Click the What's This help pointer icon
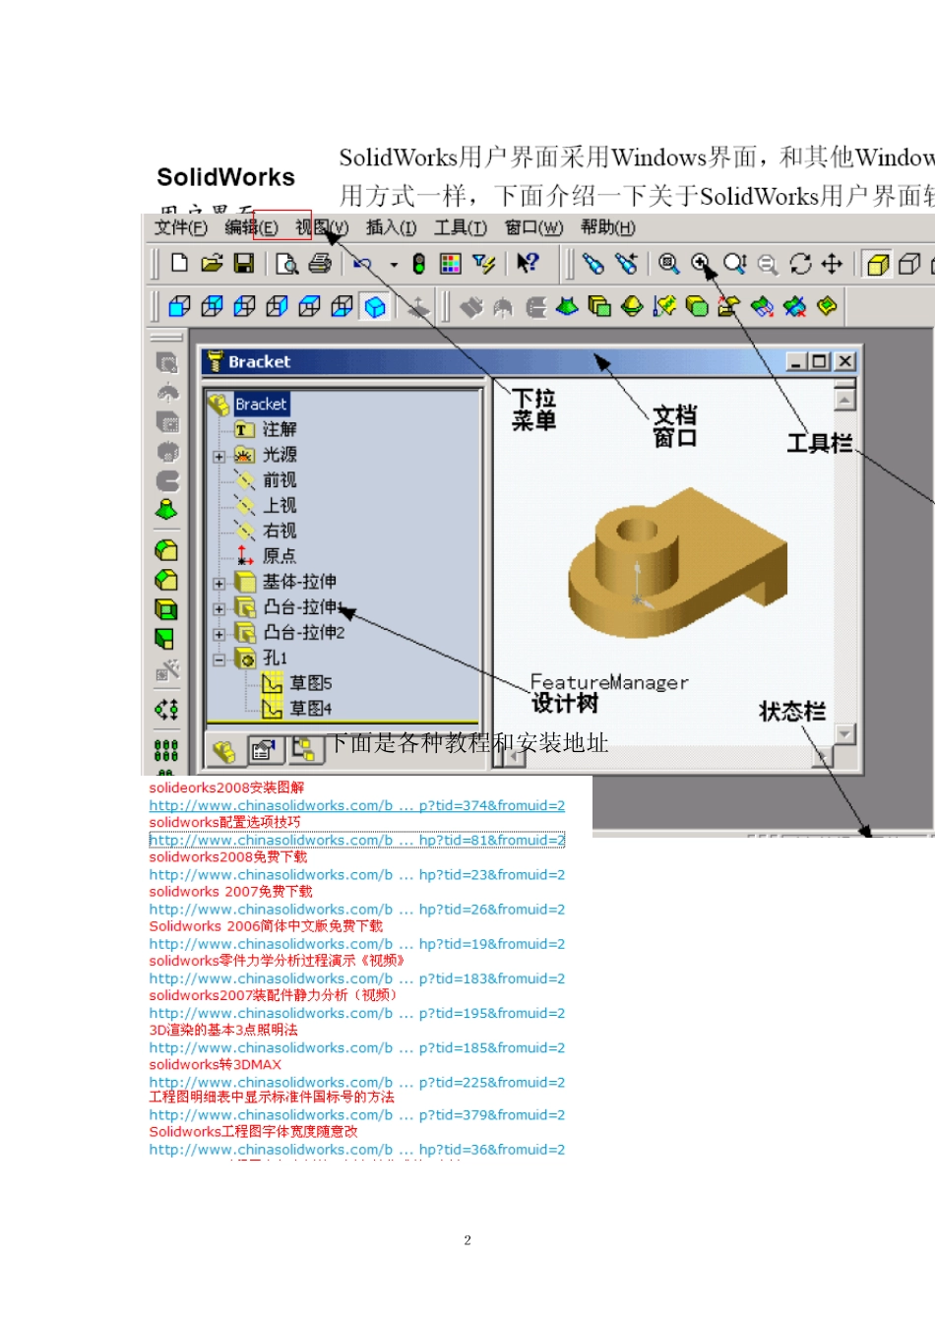This screenshot has width=935, height=1323. pos(528,263)
